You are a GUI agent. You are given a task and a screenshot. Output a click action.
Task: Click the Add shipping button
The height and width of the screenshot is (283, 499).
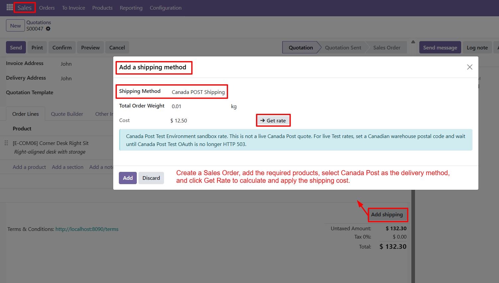click(387, 214)
